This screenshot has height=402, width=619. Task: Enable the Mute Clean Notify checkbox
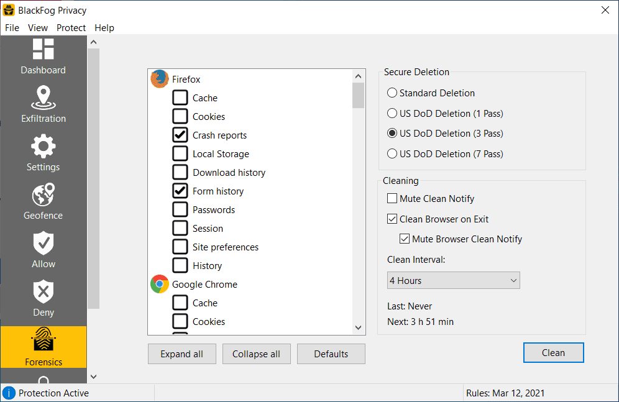(x=392, y=199)
